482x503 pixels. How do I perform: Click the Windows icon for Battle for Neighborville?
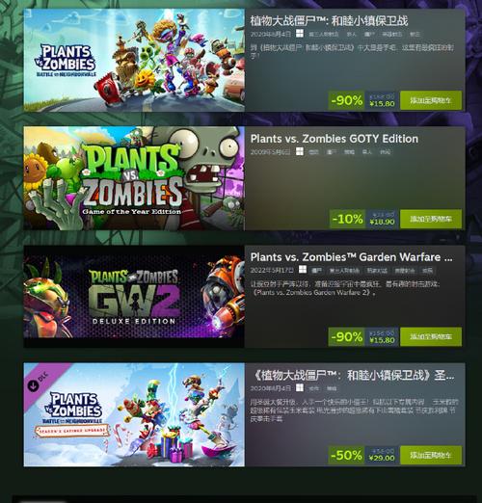(300, 34)
